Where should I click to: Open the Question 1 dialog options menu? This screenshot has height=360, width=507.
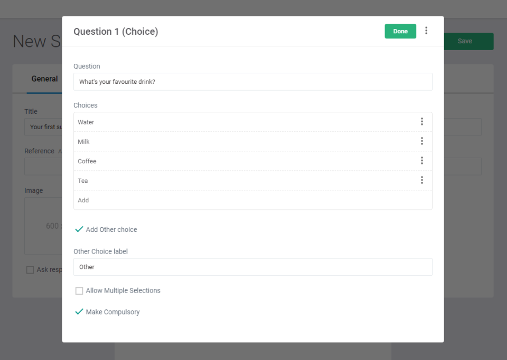coord(426,31)
